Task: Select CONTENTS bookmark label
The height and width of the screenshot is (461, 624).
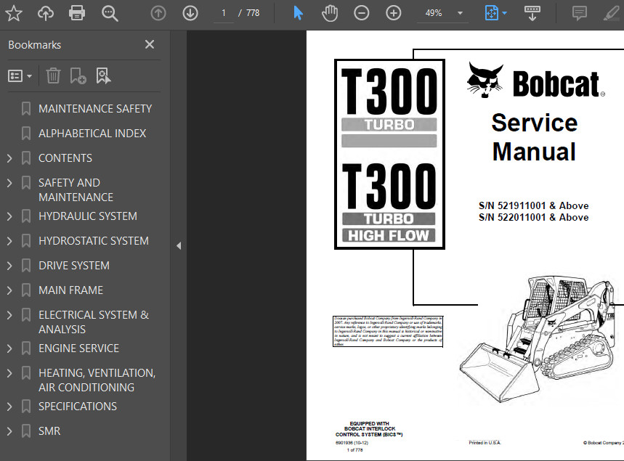Action: tap(65, 158)
